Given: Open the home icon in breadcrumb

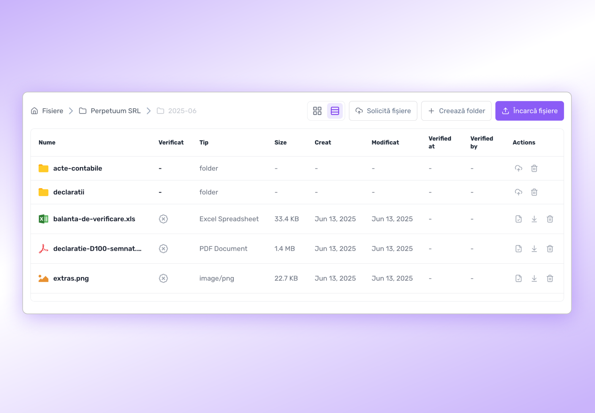Looking at the screenshot, I should [34, 111].
